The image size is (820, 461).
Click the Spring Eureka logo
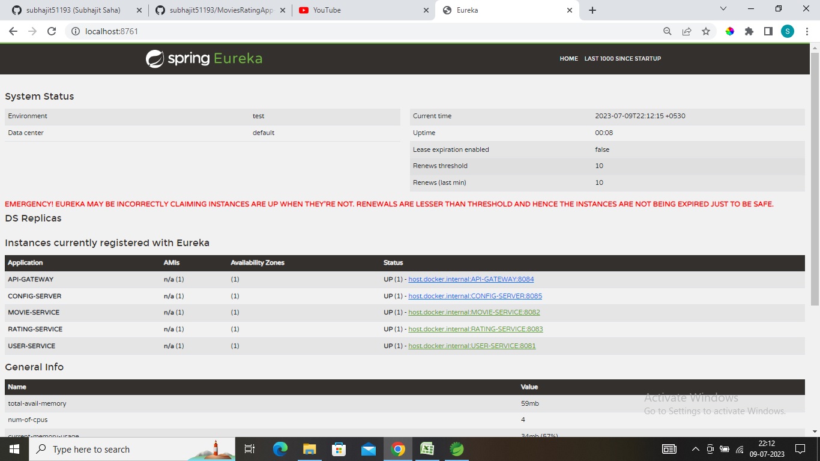pyautogui.click(x=204, y=58)
